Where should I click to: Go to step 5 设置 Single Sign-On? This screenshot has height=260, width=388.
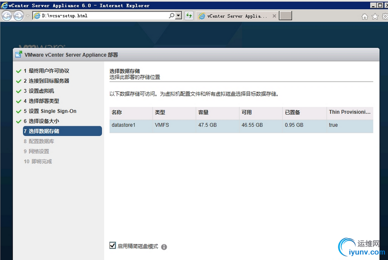click(x=50, y=111)
